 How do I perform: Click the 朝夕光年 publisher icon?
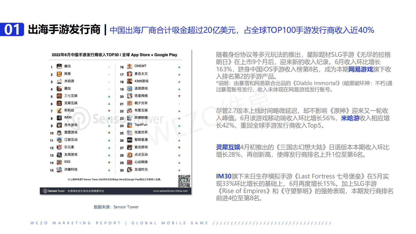pyautogui.click(x=130, y=103)
